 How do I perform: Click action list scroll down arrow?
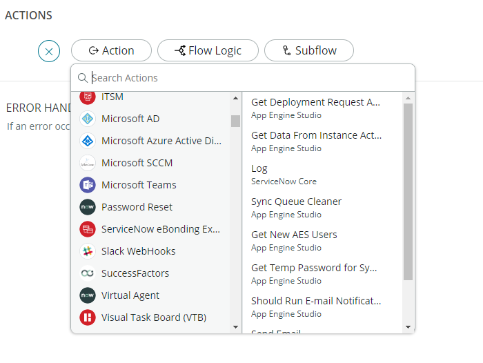coord(408,327)
